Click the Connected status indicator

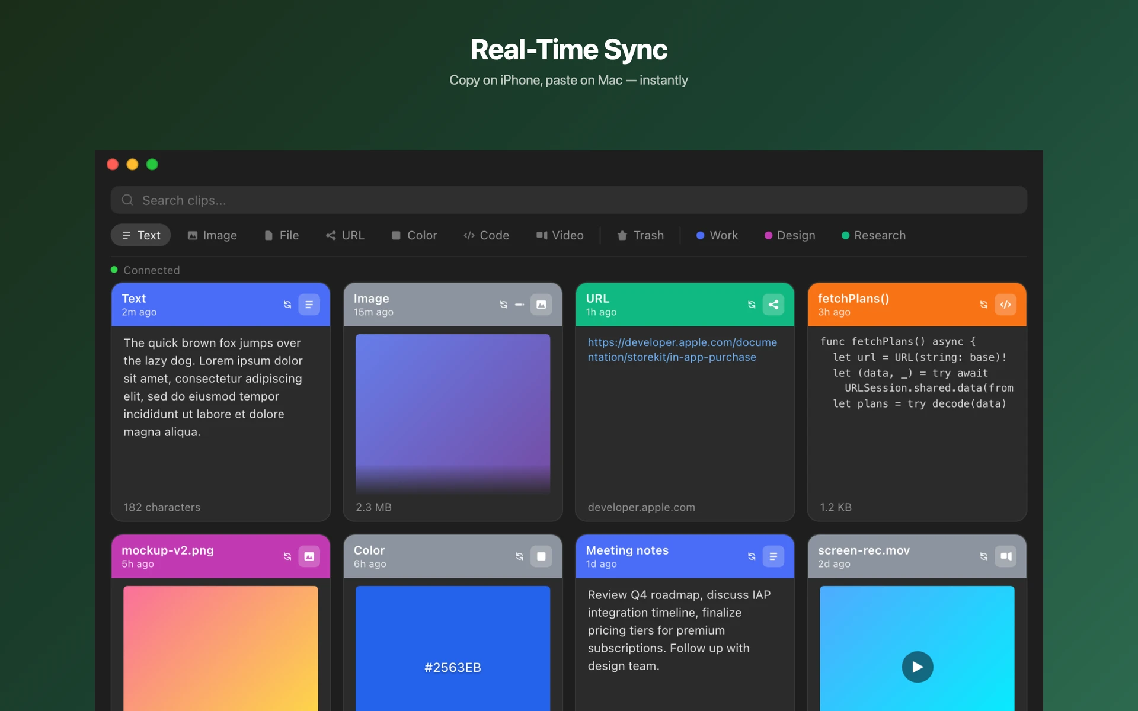click(145, 270)
